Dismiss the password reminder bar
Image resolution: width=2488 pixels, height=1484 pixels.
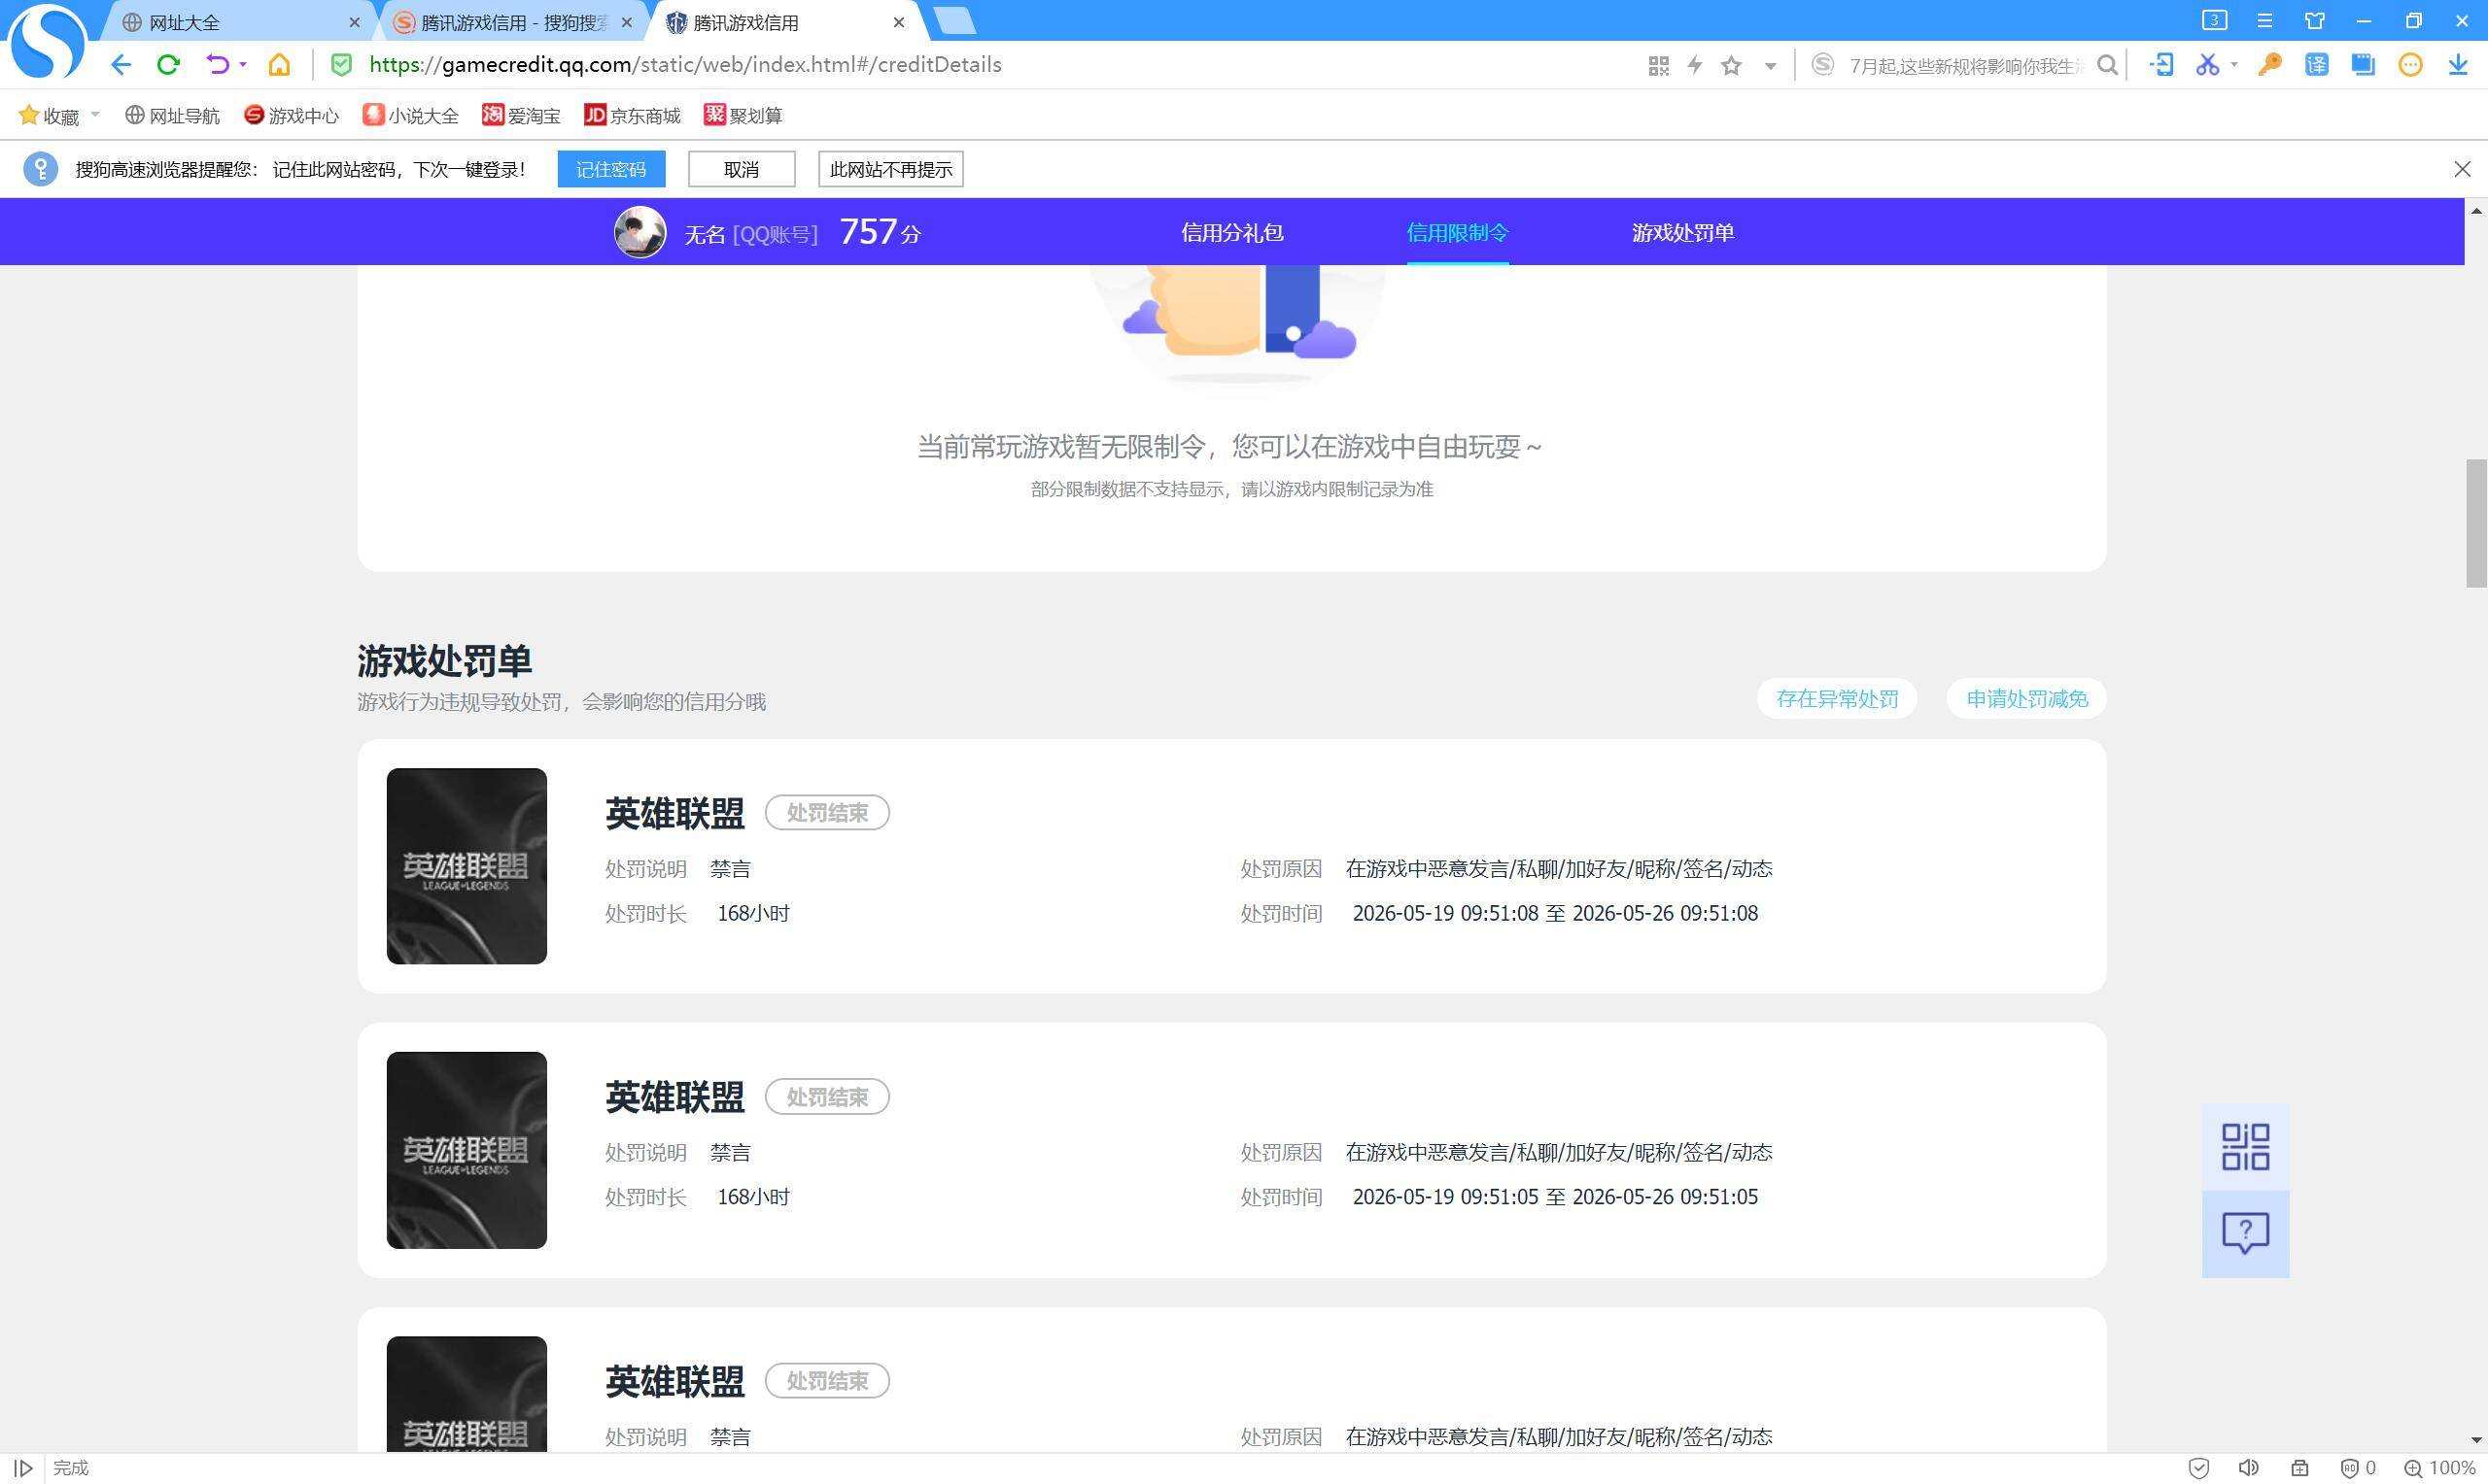point(2462,169)
